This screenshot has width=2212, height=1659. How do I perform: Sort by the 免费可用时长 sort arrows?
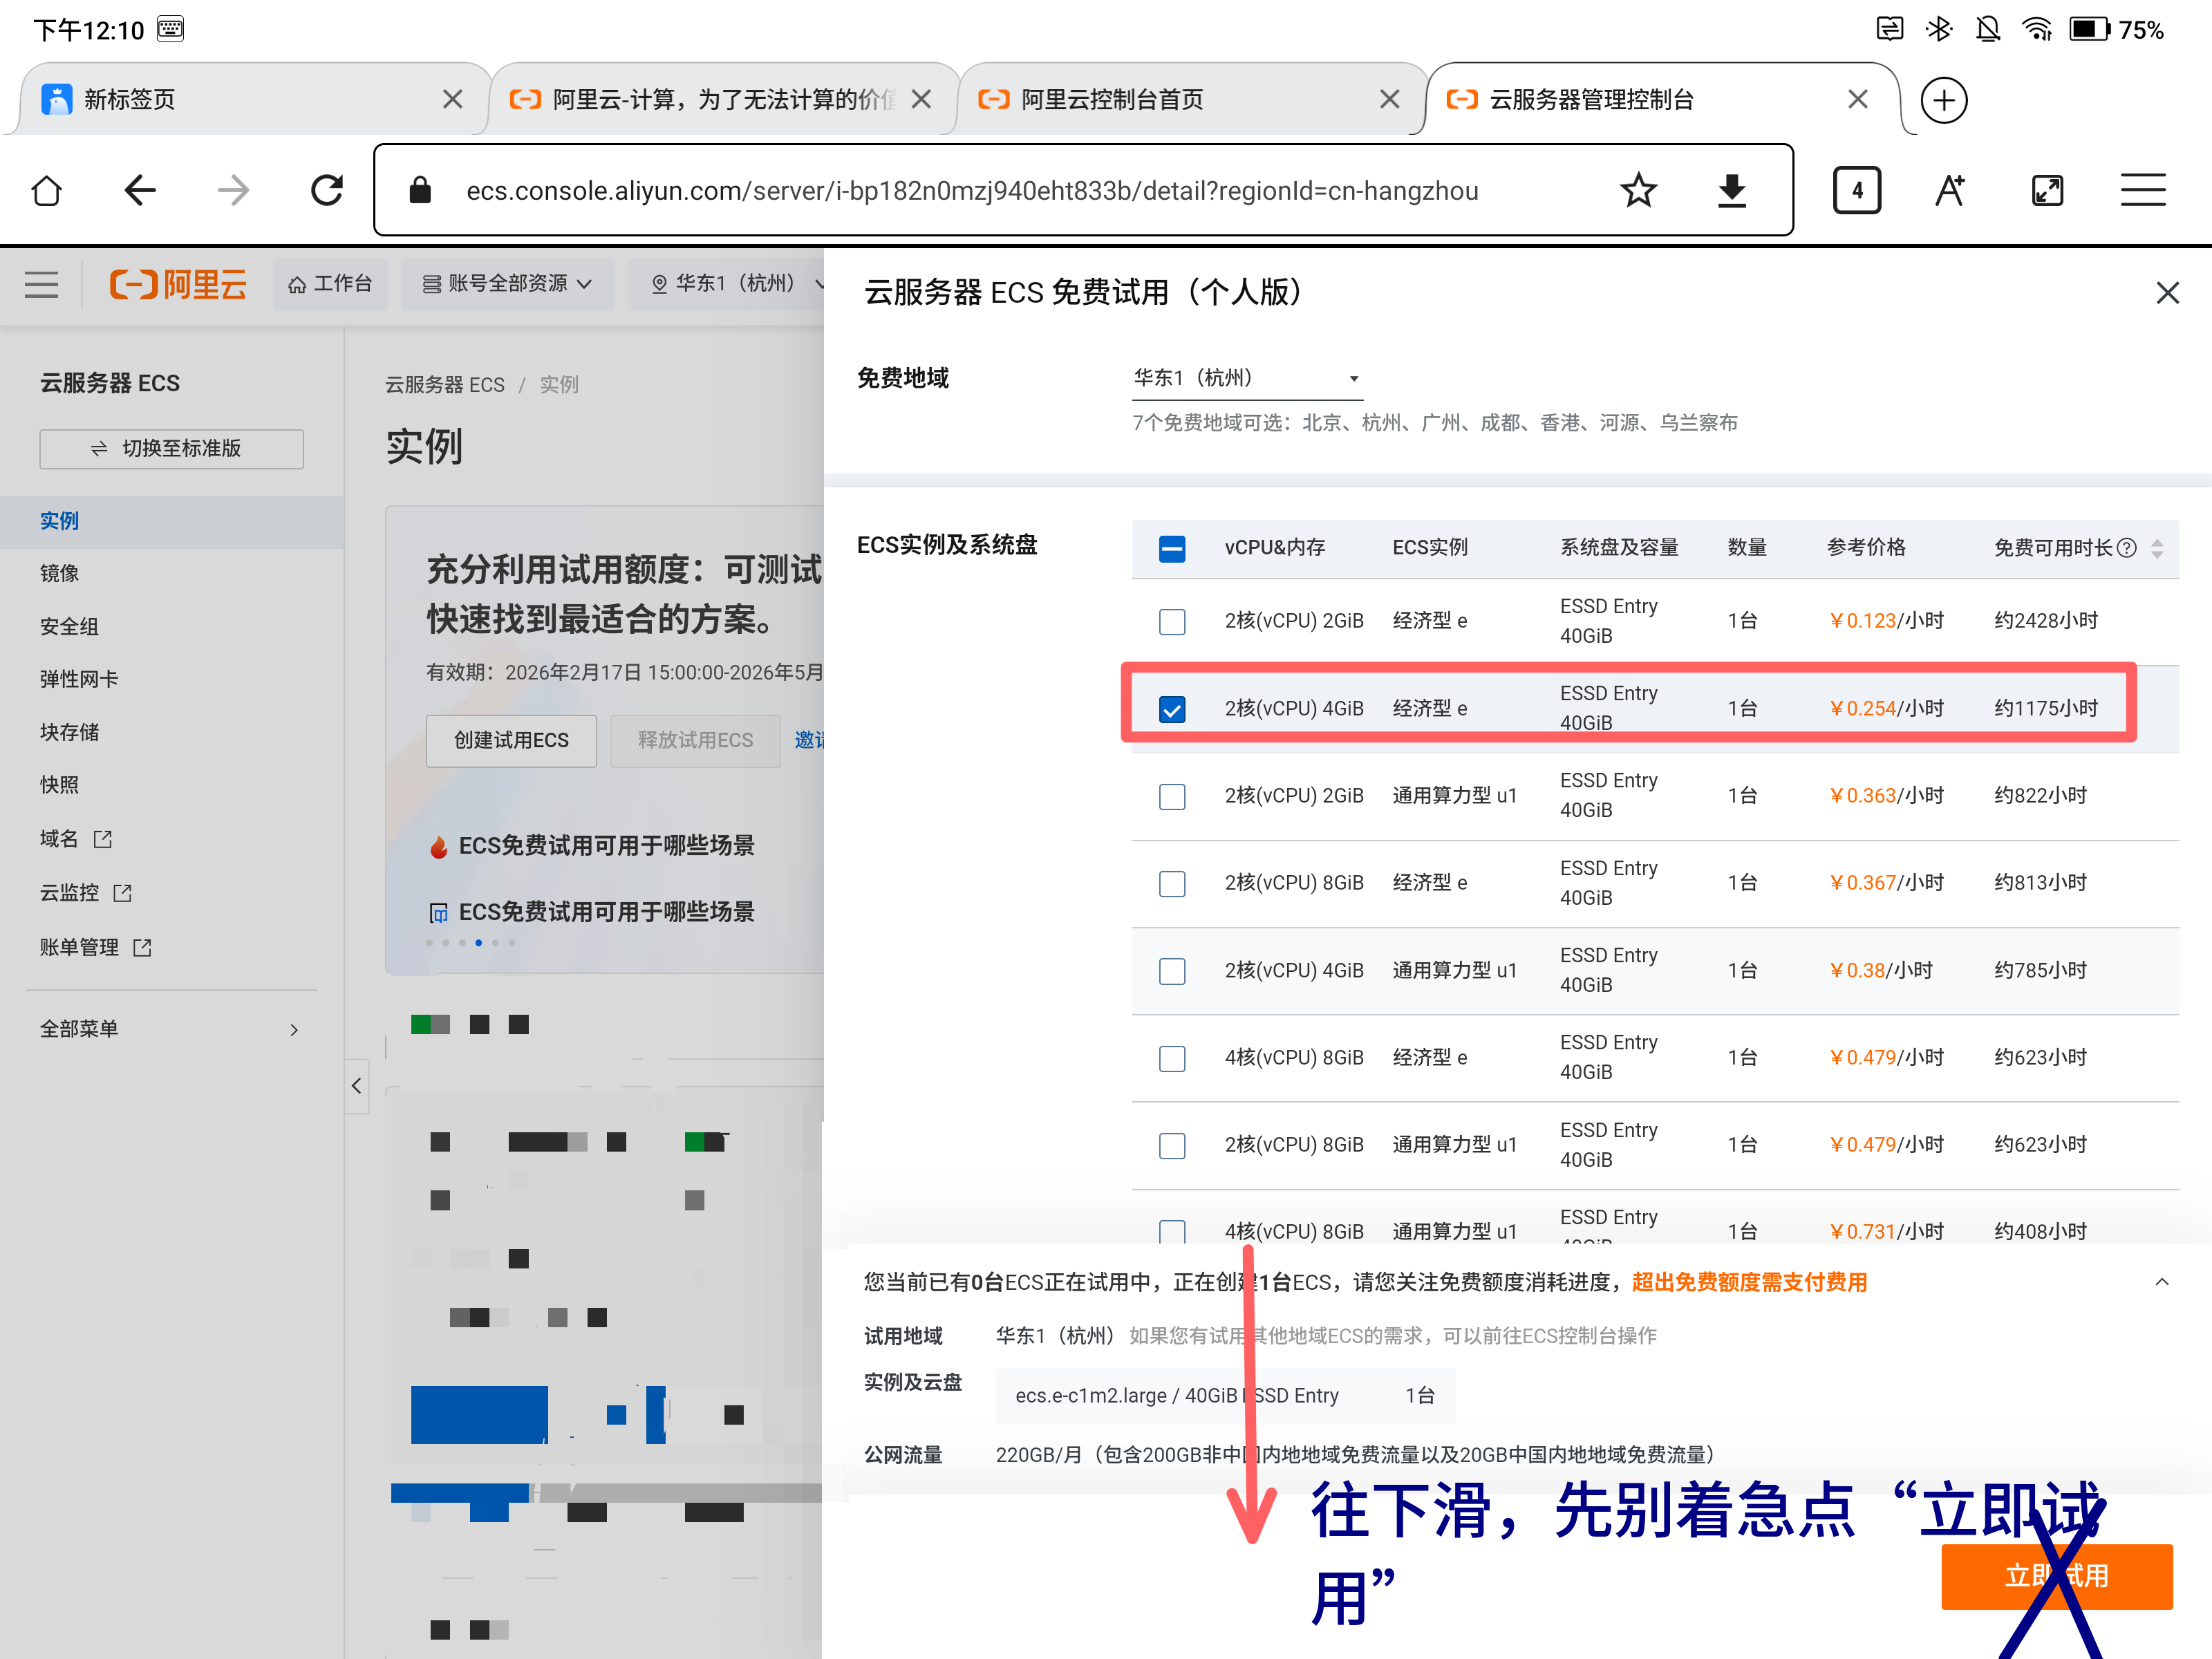point(2157,548)
